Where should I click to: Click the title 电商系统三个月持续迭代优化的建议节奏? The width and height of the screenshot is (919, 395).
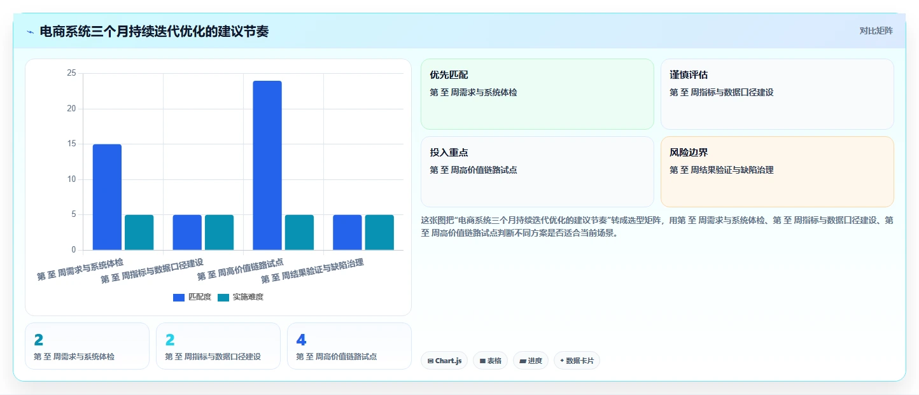pos(154,32)
